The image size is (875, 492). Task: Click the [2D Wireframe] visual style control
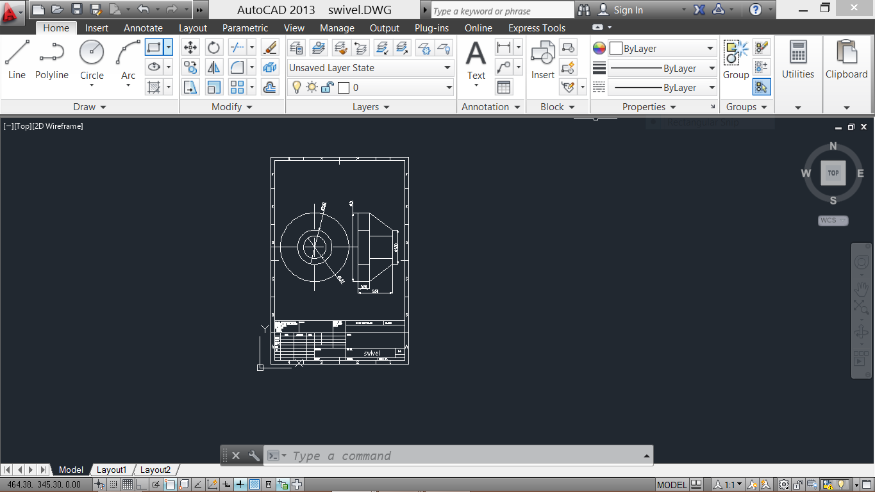click(x=58, y=126)
